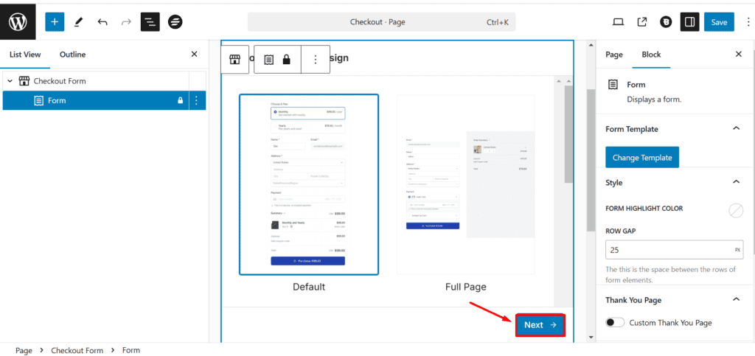Image resolution: width=755 pixels, height=356 pixels.
Task: Collapse the Checkout Form tree item
Action: pyautogui.click(x=10, y=81)
